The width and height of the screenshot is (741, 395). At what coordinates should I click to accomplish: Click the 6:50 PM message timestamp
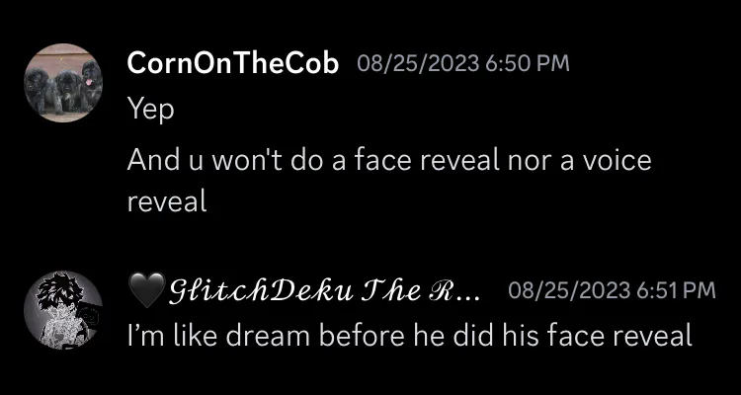pos(527,64)
